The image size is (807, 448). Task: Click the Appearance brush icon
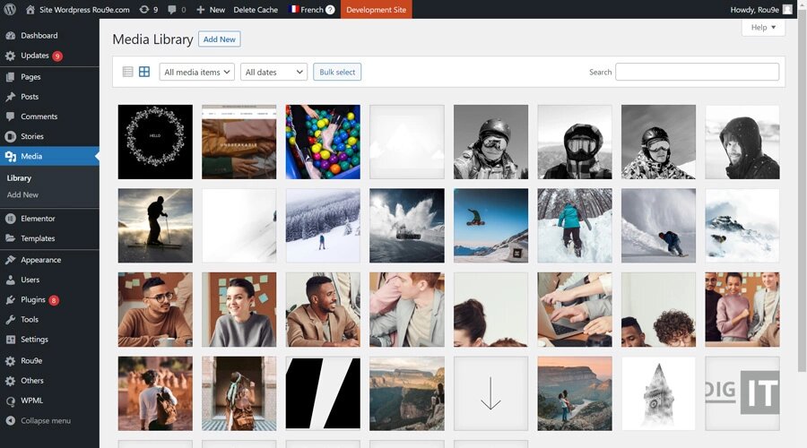click(x=10, y=260)
